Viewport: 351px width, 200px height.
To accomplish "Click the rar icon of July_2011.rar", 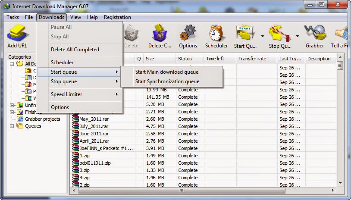I will click(x=75, y=126).
